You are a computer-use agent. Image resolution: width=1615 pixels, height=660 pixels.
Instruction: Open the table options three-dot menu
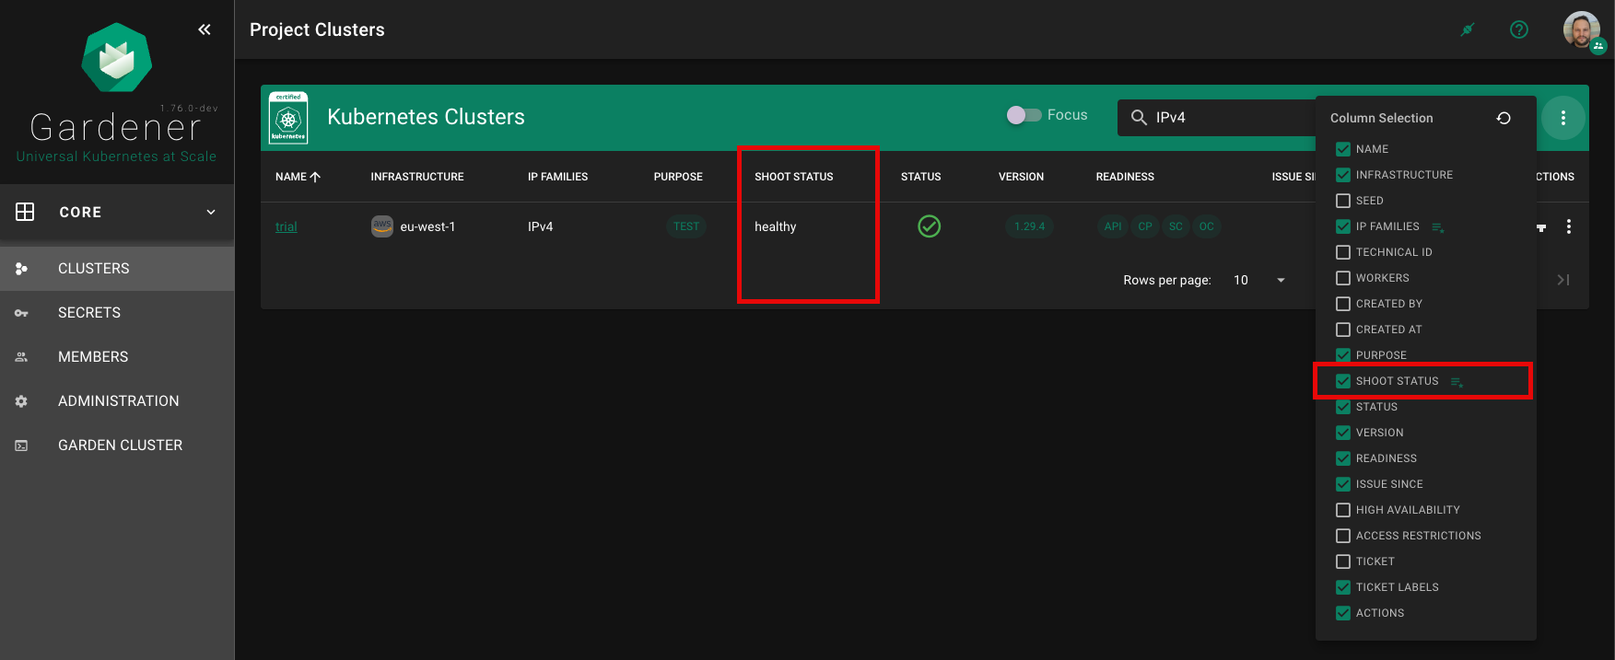1562,118
